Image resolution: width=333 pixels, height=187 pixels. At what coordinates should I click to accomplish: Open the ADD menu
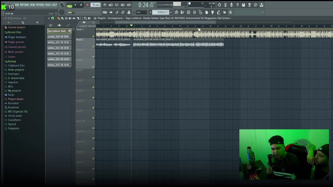[17, 5]
